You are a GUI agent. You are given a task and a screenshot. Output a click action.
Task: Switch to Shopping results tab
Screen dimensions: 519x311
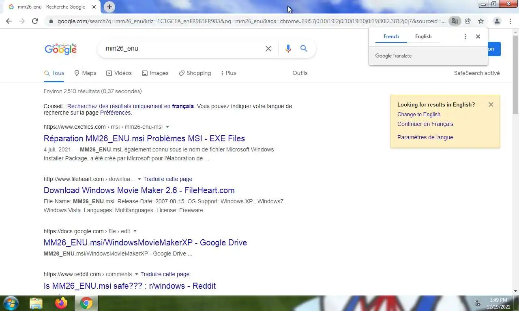[195, 73]
